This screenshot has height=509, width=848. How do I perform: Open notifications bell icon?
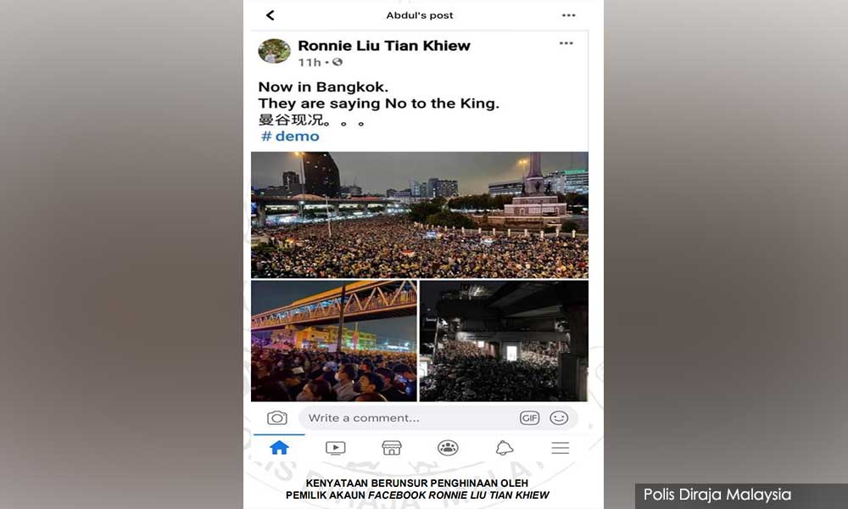tap(504, 448)
